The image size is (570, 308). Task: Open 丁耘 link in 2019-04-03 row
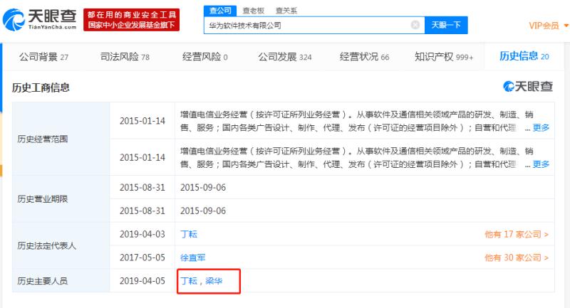(x=189, y=234)
